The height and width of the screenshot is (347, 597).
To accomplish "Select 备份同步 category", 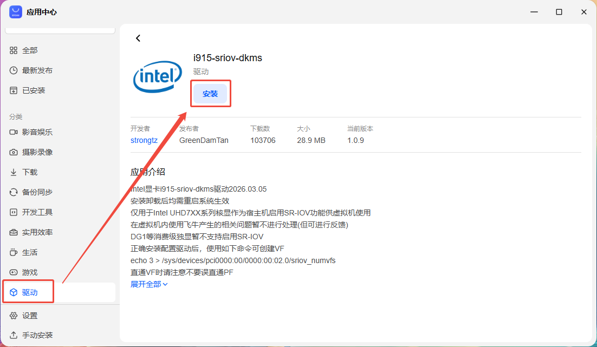I will 60,192.
